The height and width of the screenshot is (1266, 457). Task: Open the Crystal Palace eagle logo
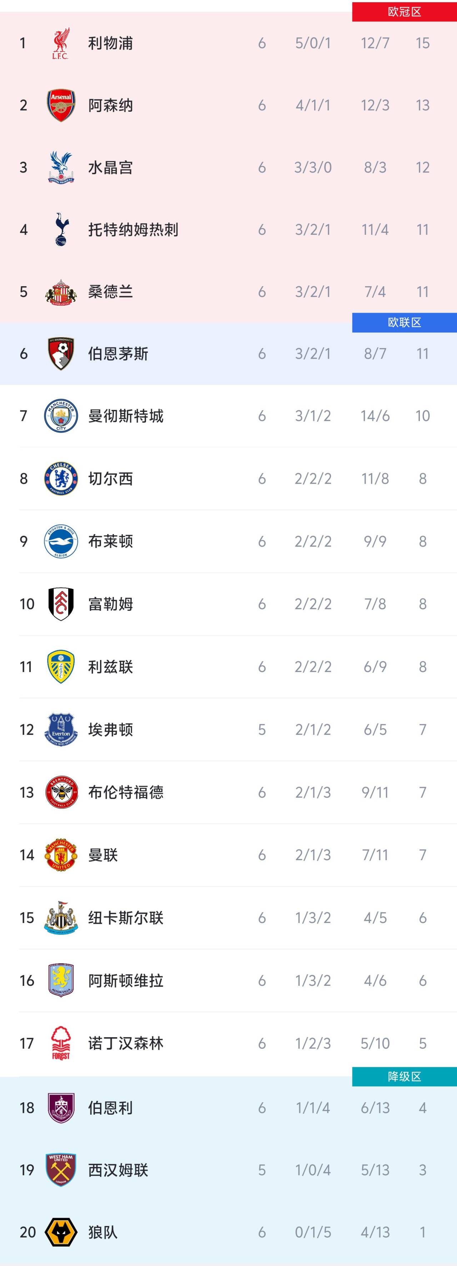point(61,168)
